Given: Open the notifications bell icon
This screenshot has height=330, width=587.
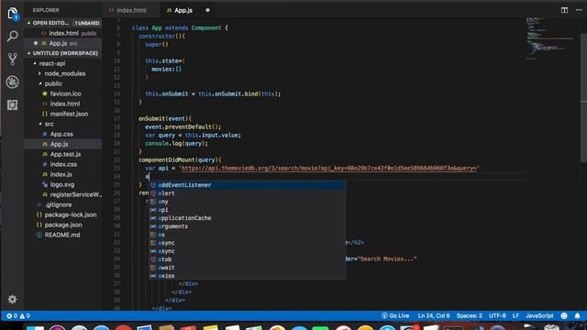Looking at the screenshot, I should 577,315.
